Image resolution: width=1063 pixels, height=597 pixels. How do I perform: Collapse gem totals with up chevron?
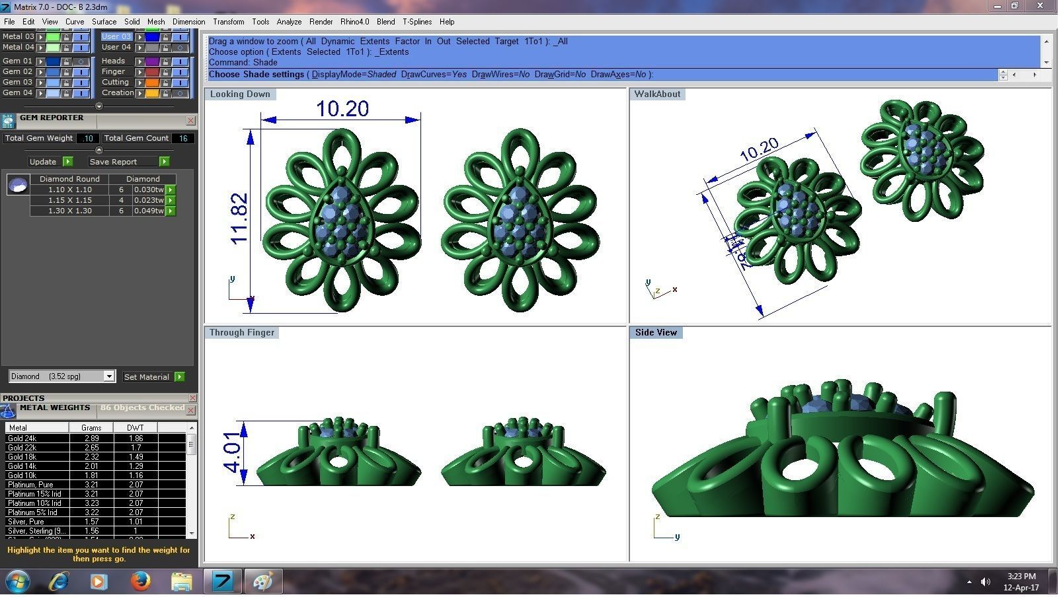click(x=99, y=151)
